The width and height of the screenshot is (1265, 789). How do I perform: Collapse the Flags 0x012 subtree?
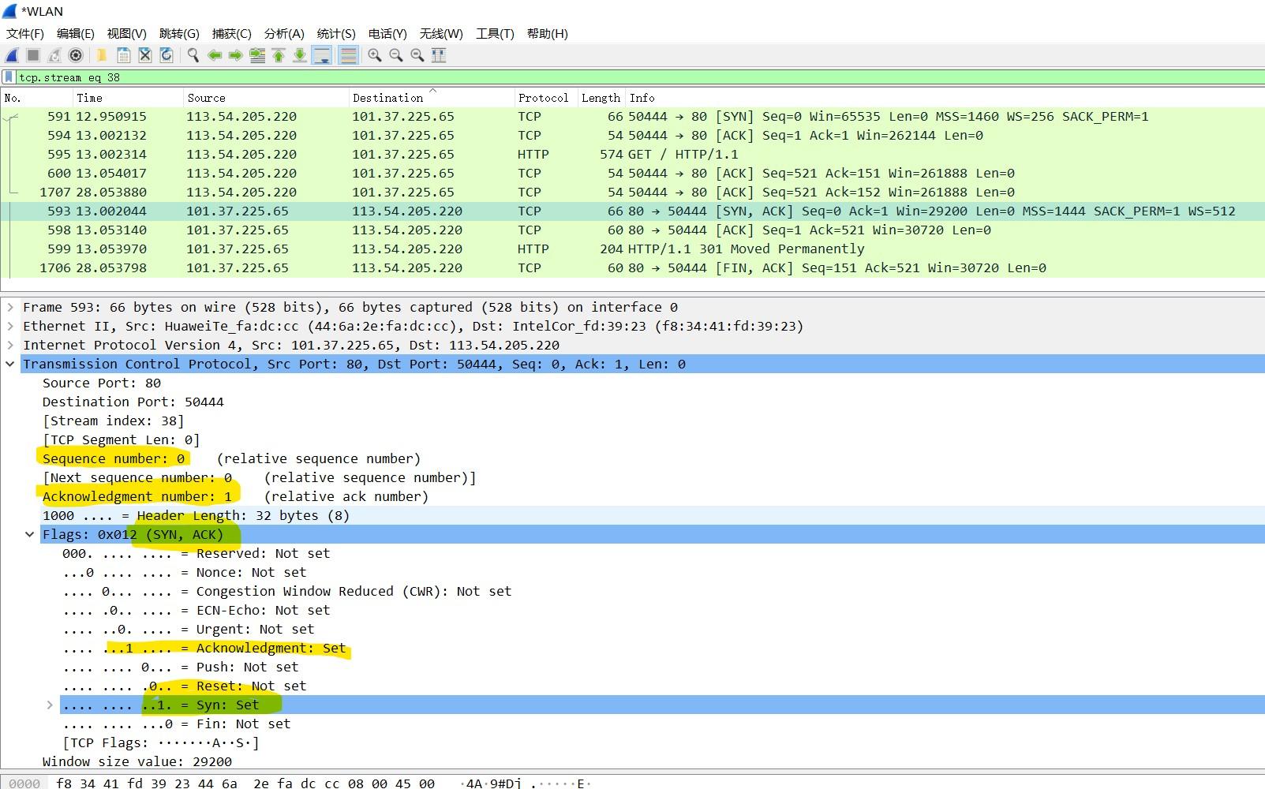click(30, 535)
